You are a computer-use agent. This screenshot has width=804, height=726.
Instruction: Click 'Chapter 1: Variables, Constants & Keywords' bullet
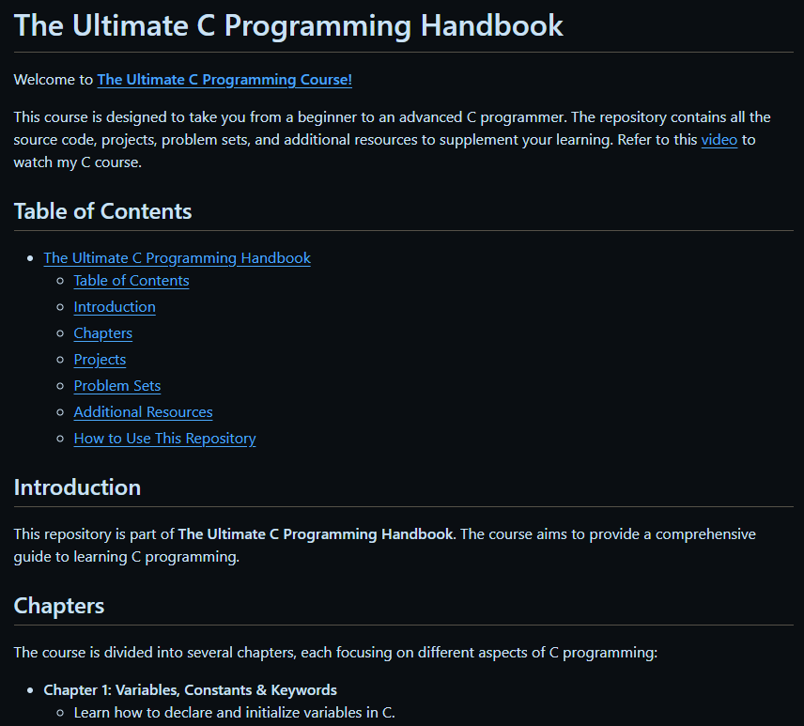[x=191, y=690]
